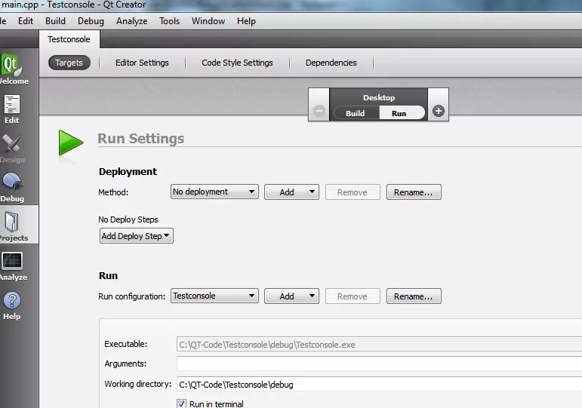The height and width of the screenshot is (408, 582).
Task: Switch to Edit mode in sidebar
Action: point(12,109)
